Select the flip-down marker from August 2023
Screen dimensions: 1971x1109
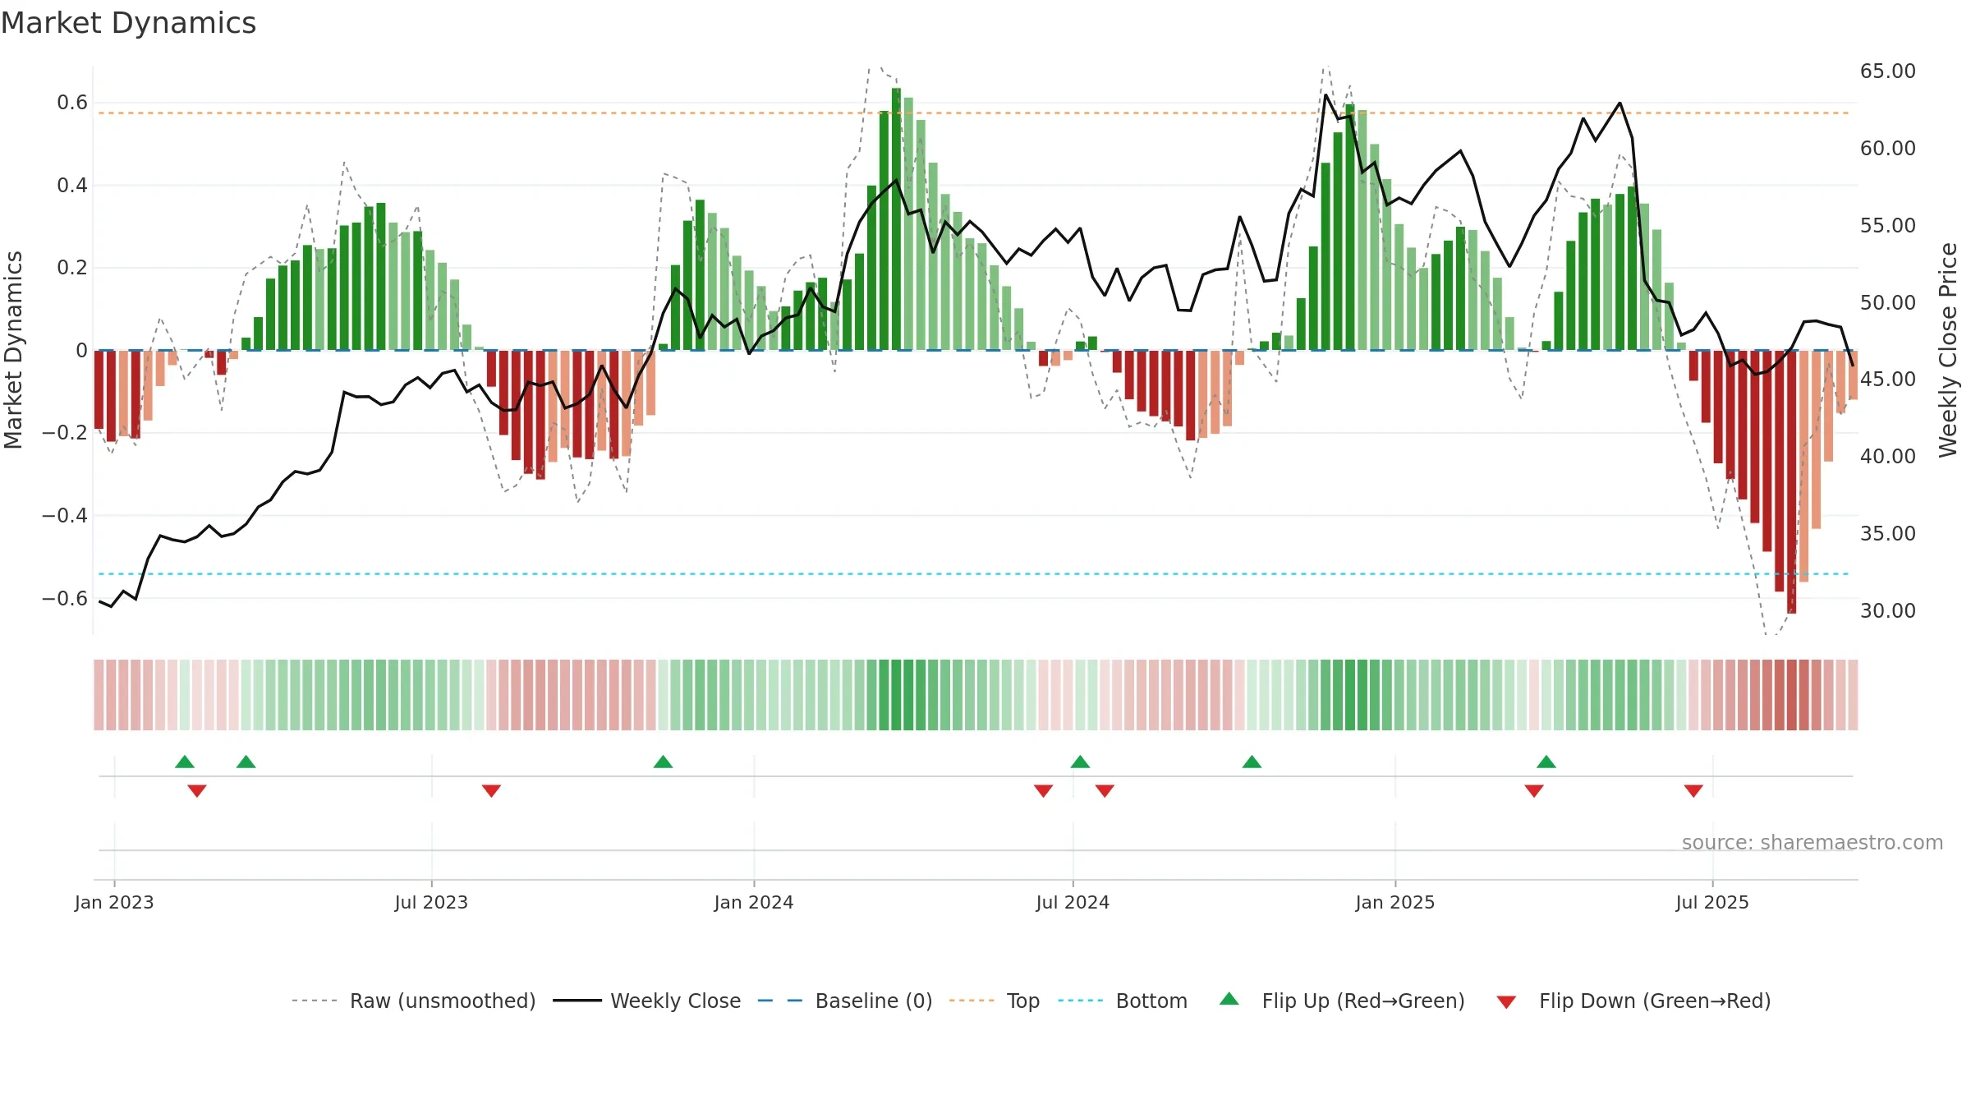coord(491,791)
